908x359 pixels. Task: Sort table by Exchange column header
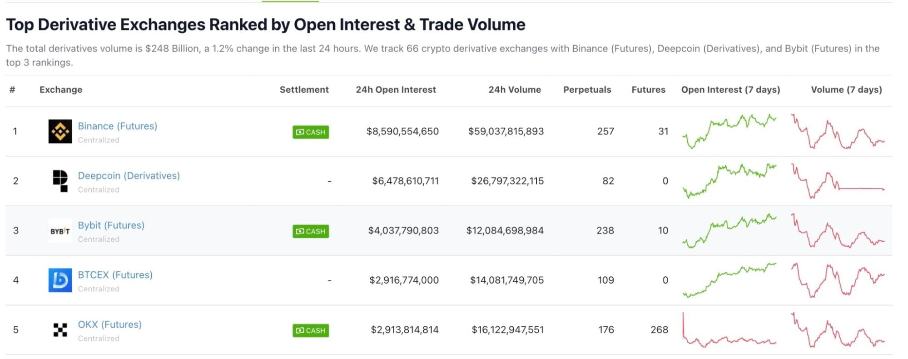pyautogui.click(x=61, y=90)
